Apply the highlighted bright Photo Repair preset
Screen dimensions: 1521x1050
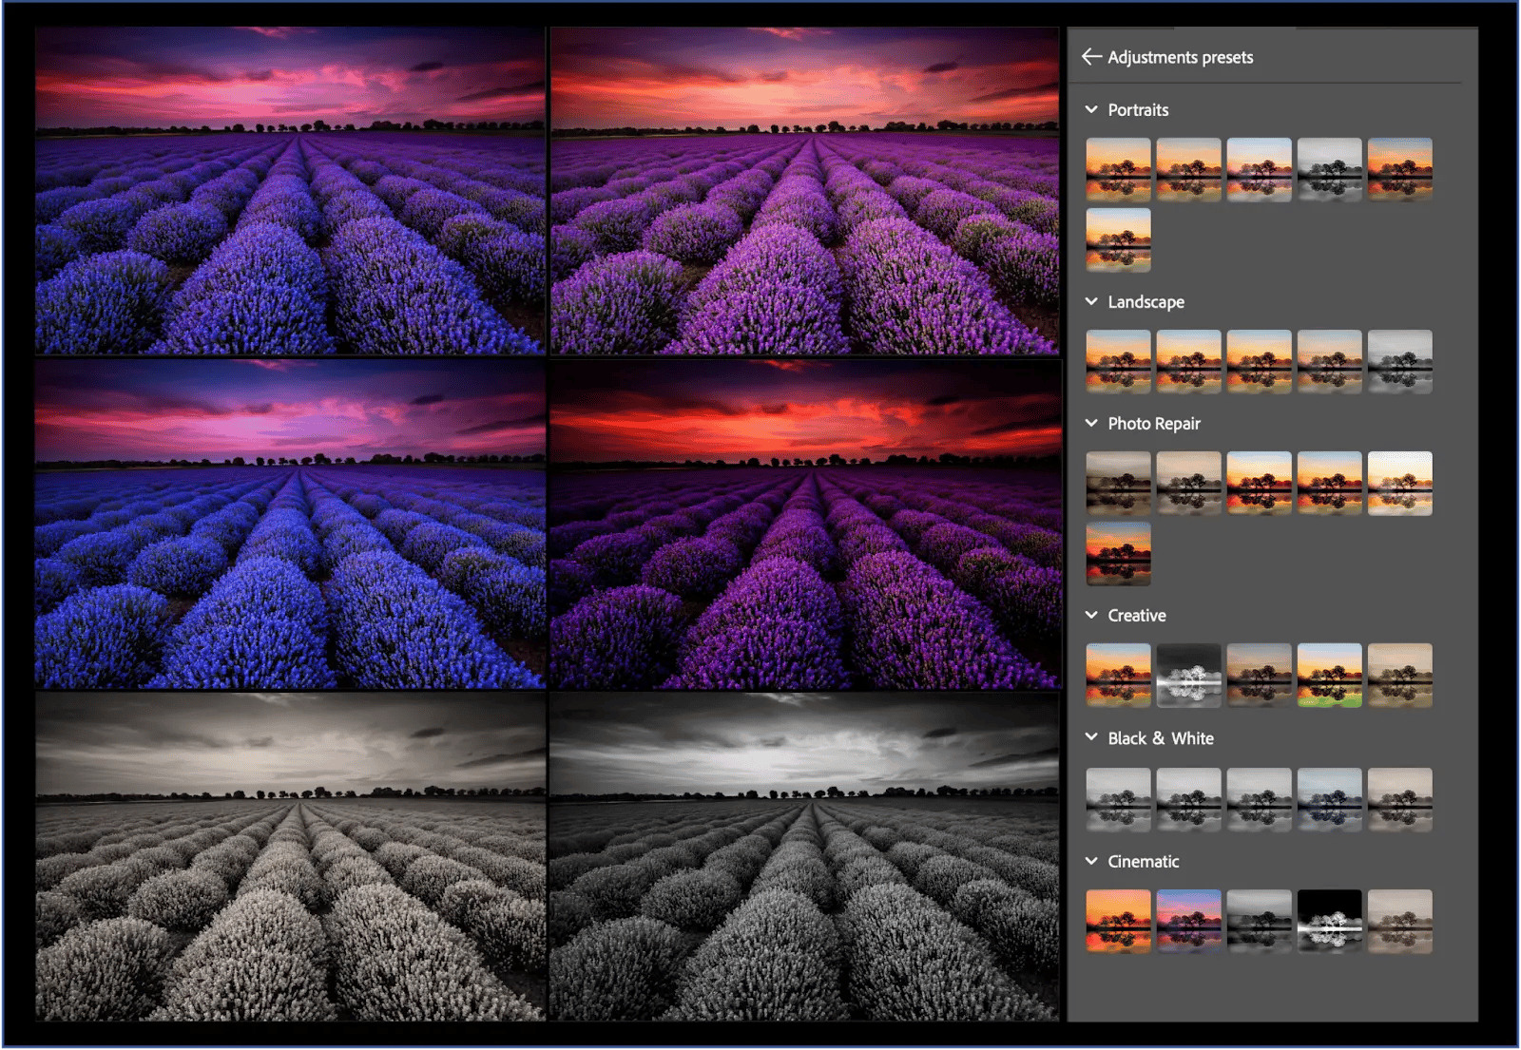click(1400, 483)
